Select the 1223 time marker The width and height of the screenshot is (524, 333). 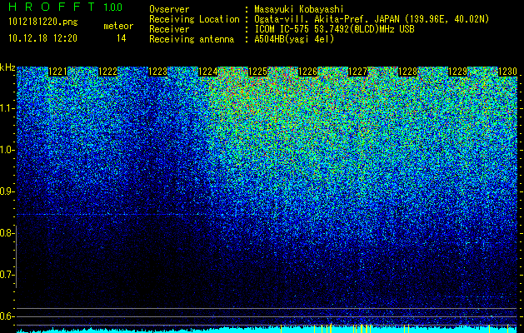pyautogui.click(x=158, y=72)
